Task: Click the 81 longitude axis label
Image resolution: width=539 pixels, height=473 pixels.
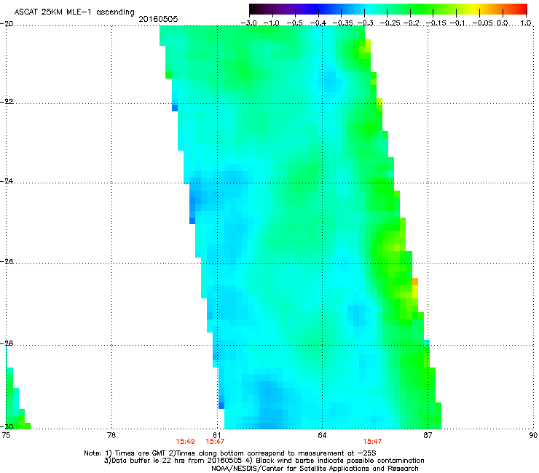Action: pos(216,435)
